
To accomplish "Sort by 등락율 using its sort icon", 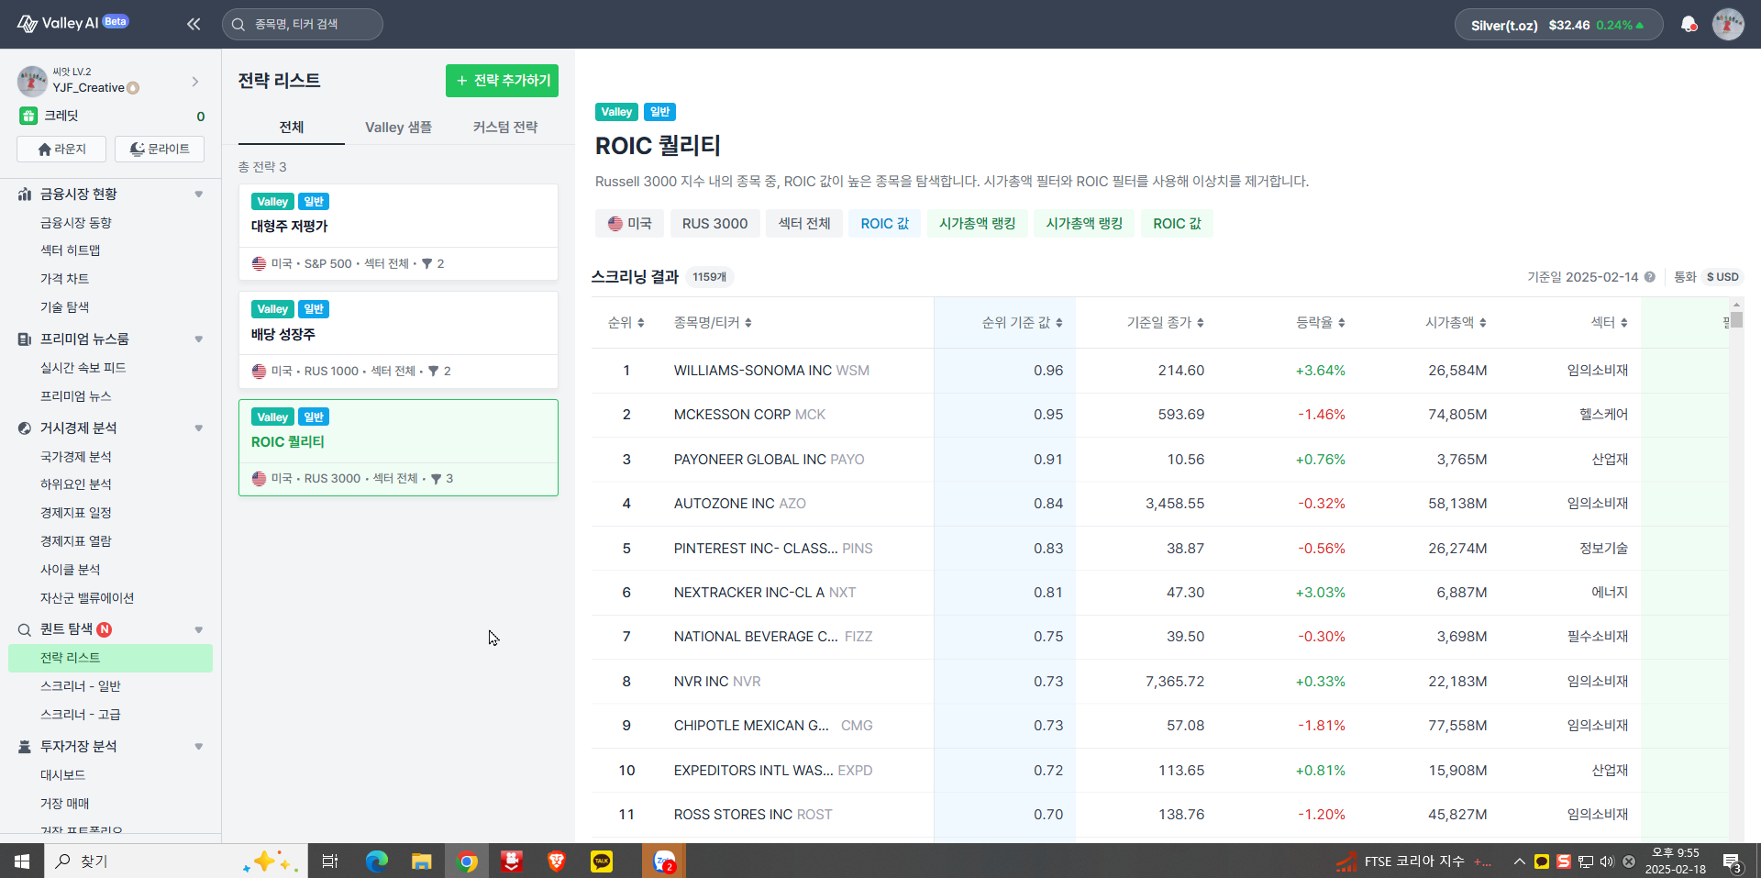I will tap(1341, 323).
